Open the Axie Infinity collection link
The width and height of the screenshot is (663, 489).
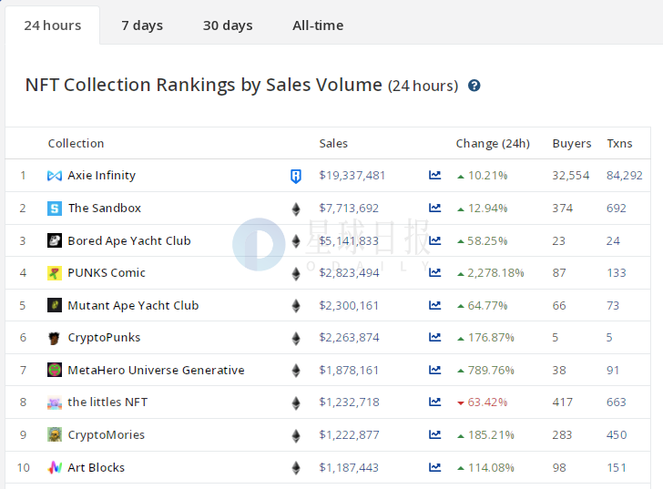click(101, 176)
